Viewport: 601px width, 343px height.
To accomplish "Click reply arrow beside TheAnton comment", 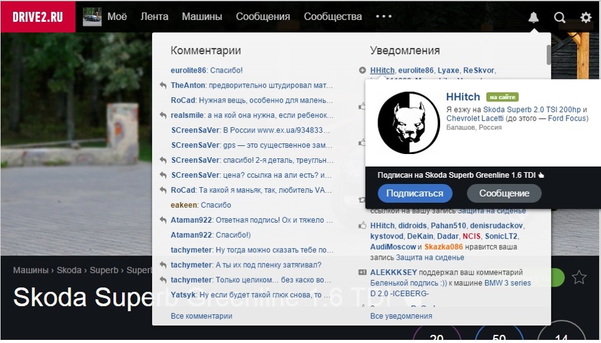I will (x=163, y=85).
